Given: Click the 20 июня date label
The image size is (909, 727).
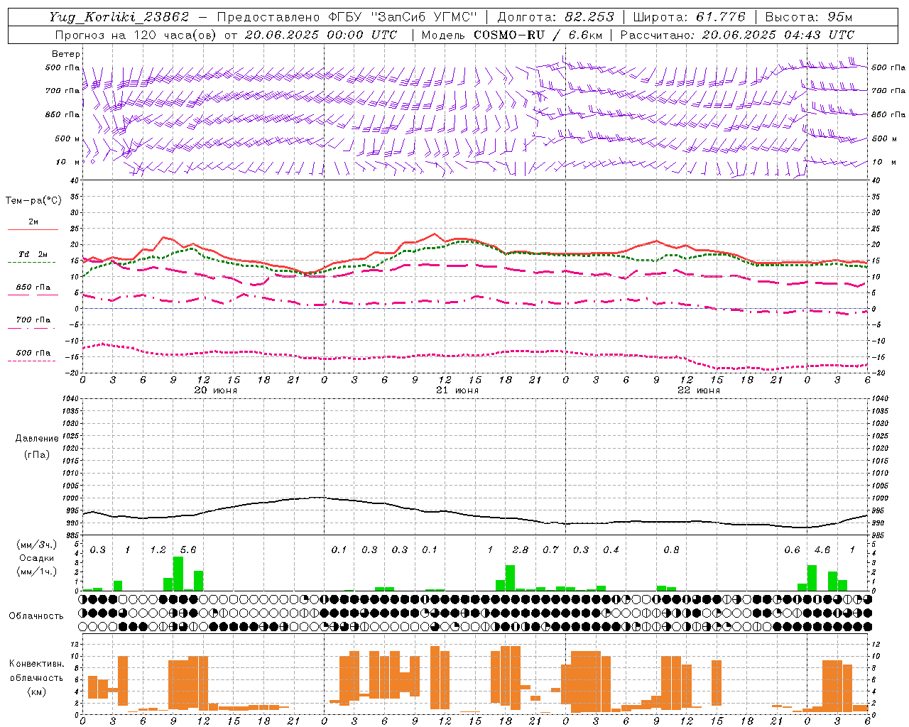Looking at the screenshot, I should click(216, 390).
